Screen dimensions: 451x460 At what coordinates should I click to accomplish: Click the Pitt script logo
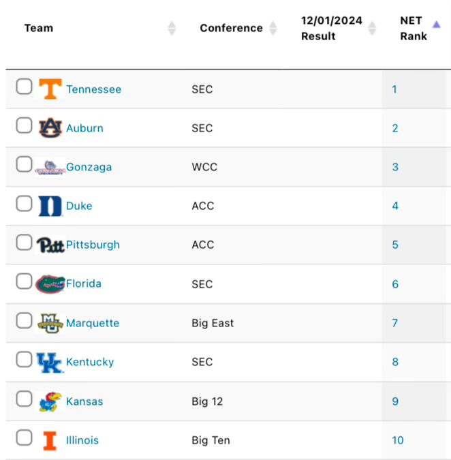(x=50, y=245)
